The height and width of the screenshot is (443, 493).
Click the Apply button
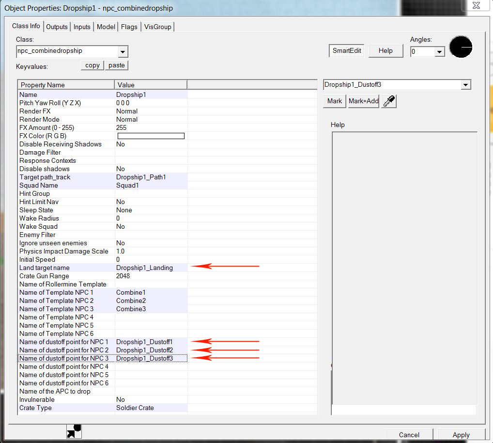[461, 435]
